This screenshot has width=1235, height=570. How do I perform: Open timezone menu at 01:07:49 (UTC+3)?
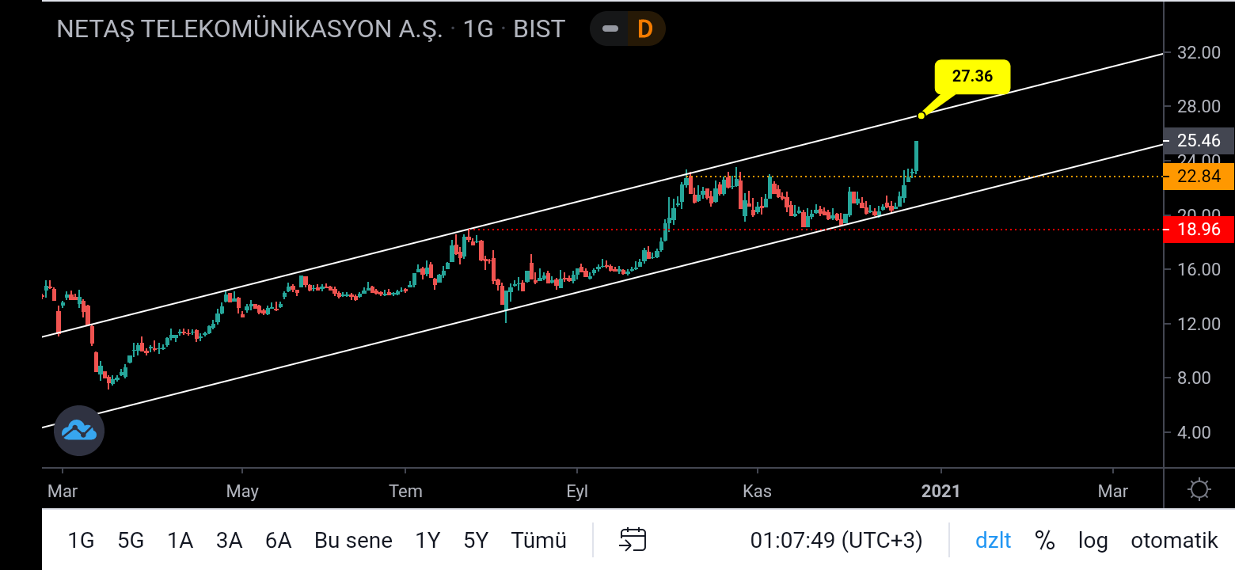(837, 541)
